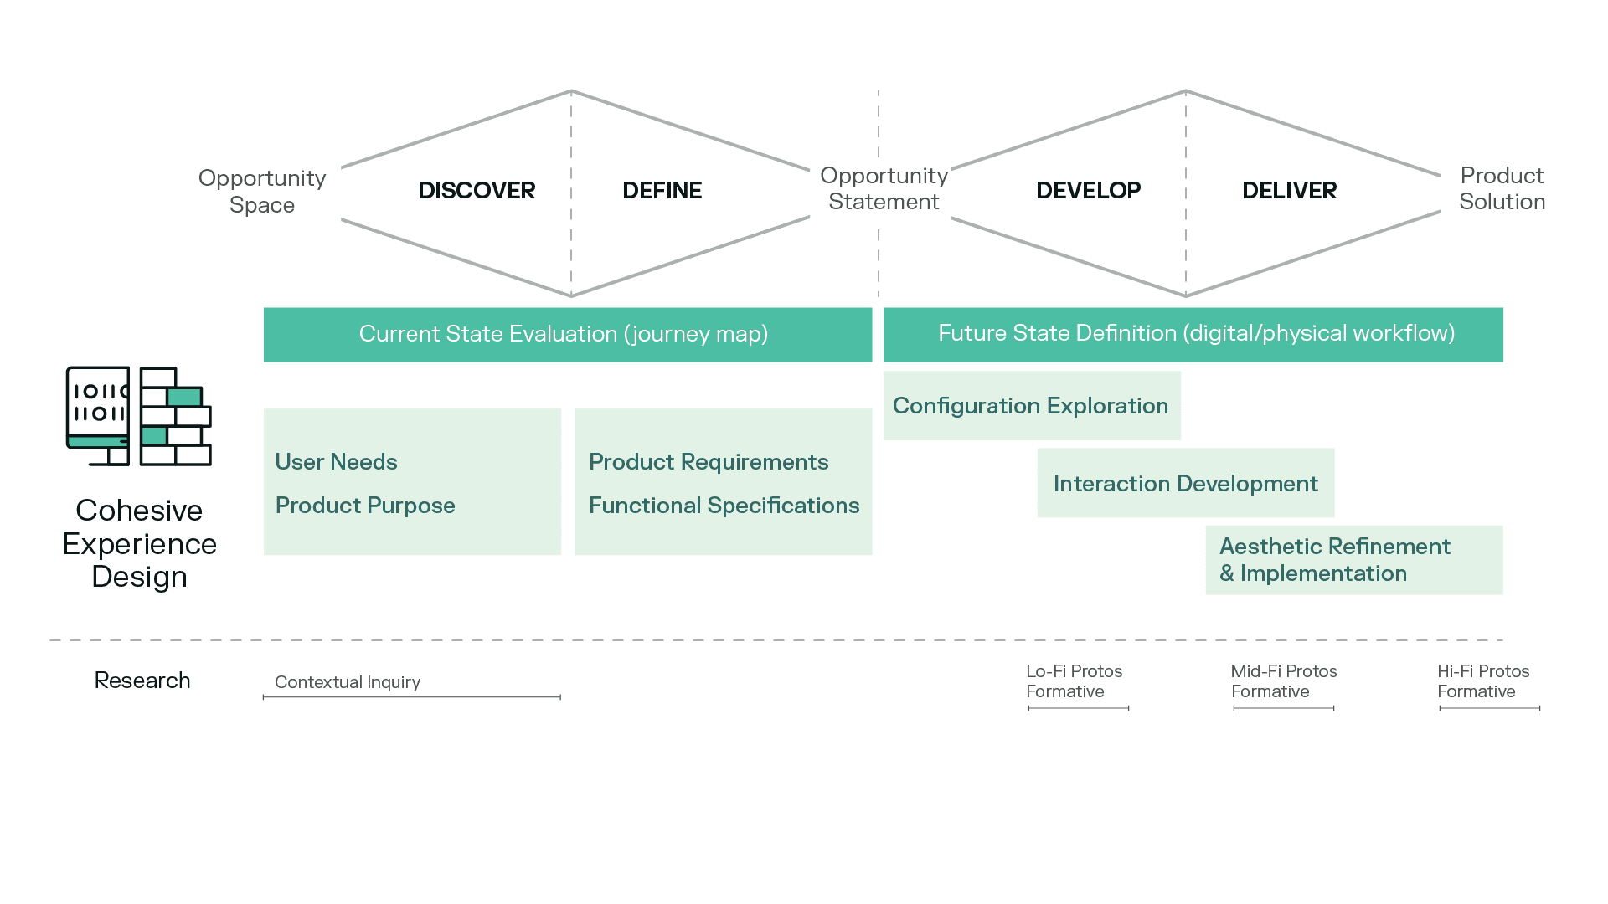
Task: Click the Opportunity Statement label
Action: [884, 188]
